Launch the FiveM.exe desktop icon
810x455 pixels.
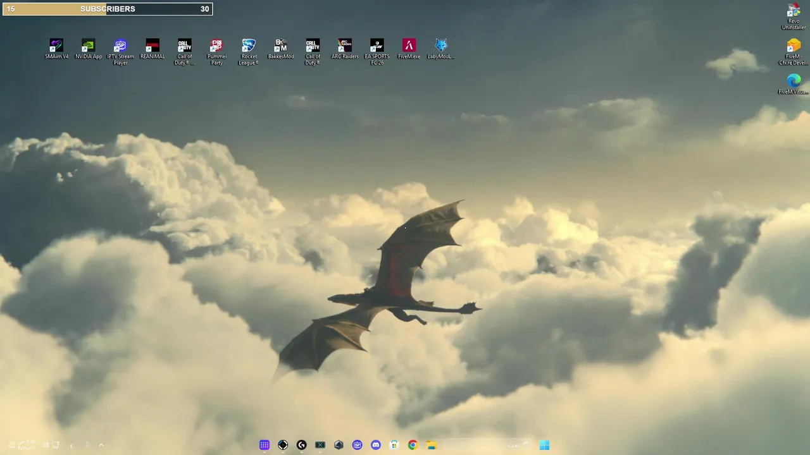coord(409,49)
